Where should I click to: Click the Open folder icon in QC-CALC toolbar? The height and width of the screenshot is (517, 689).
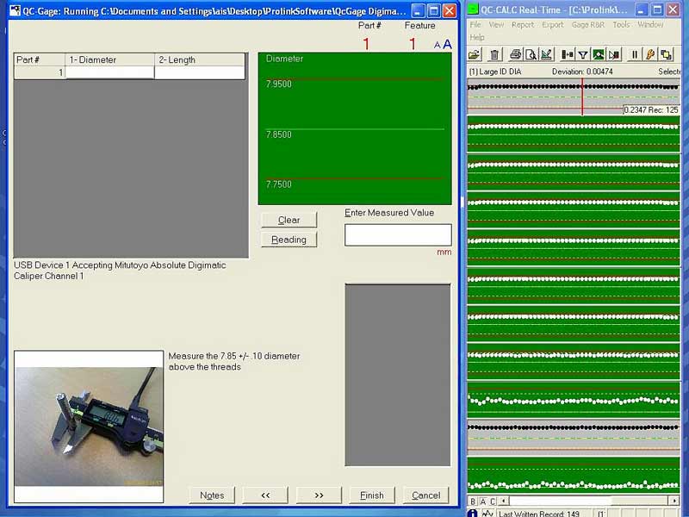(x=475, y=54)
